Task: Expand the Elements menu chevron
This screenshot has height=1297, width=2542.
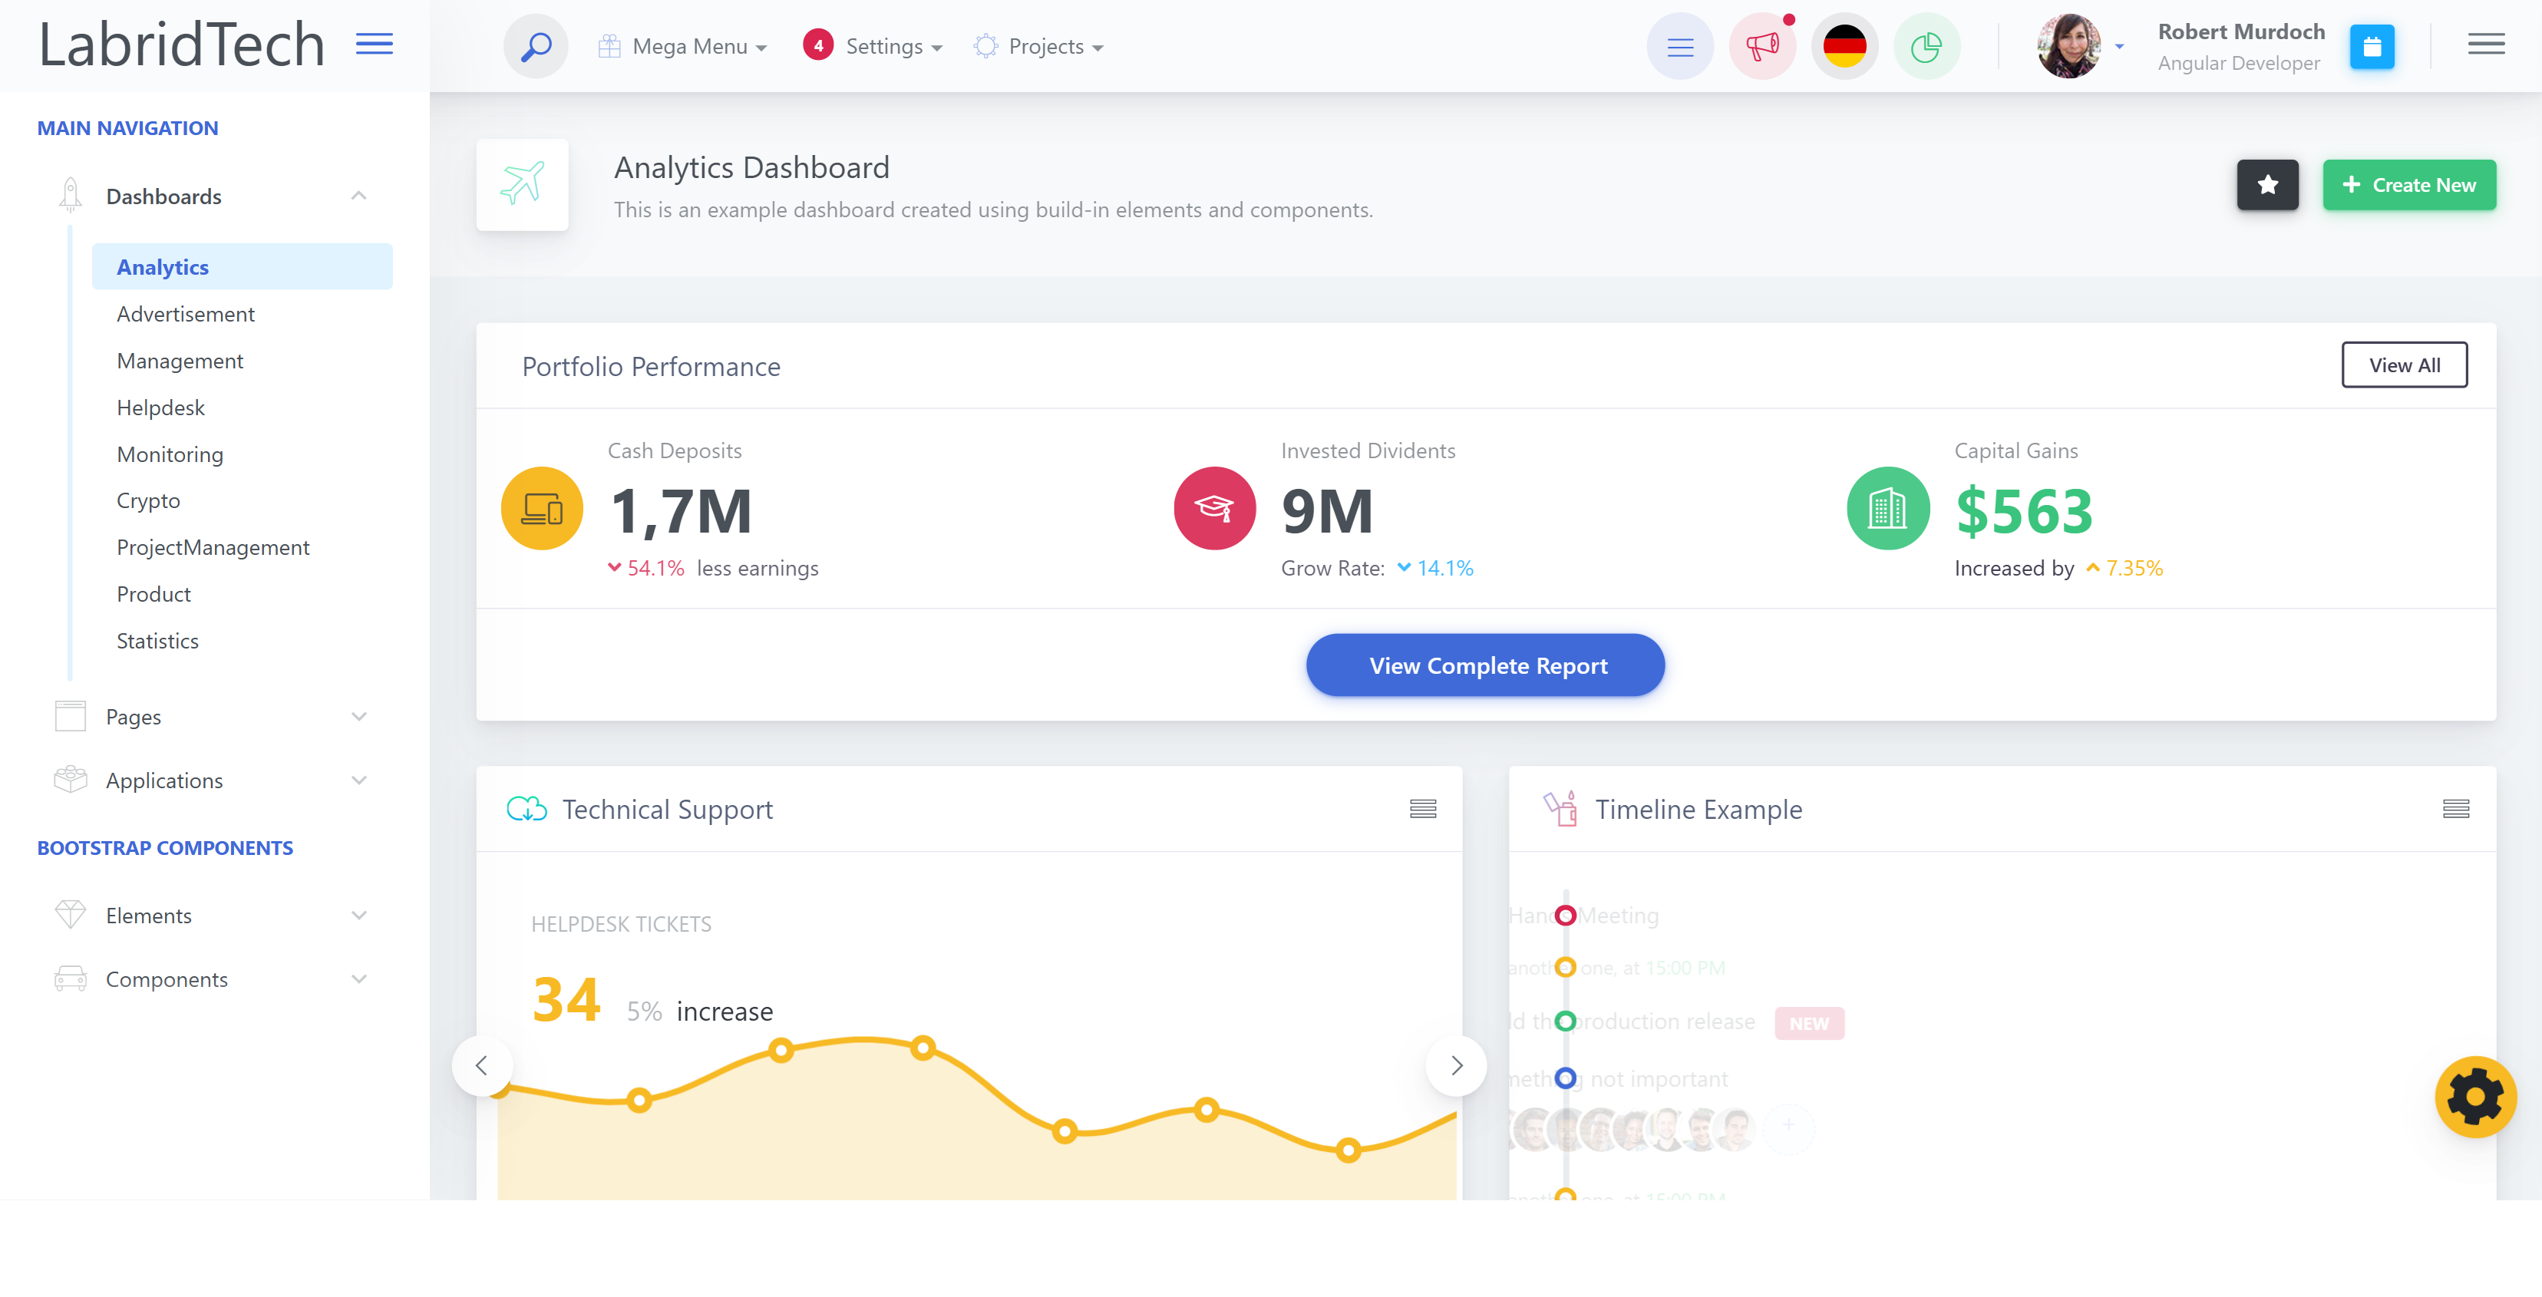Action: [359, 915]
